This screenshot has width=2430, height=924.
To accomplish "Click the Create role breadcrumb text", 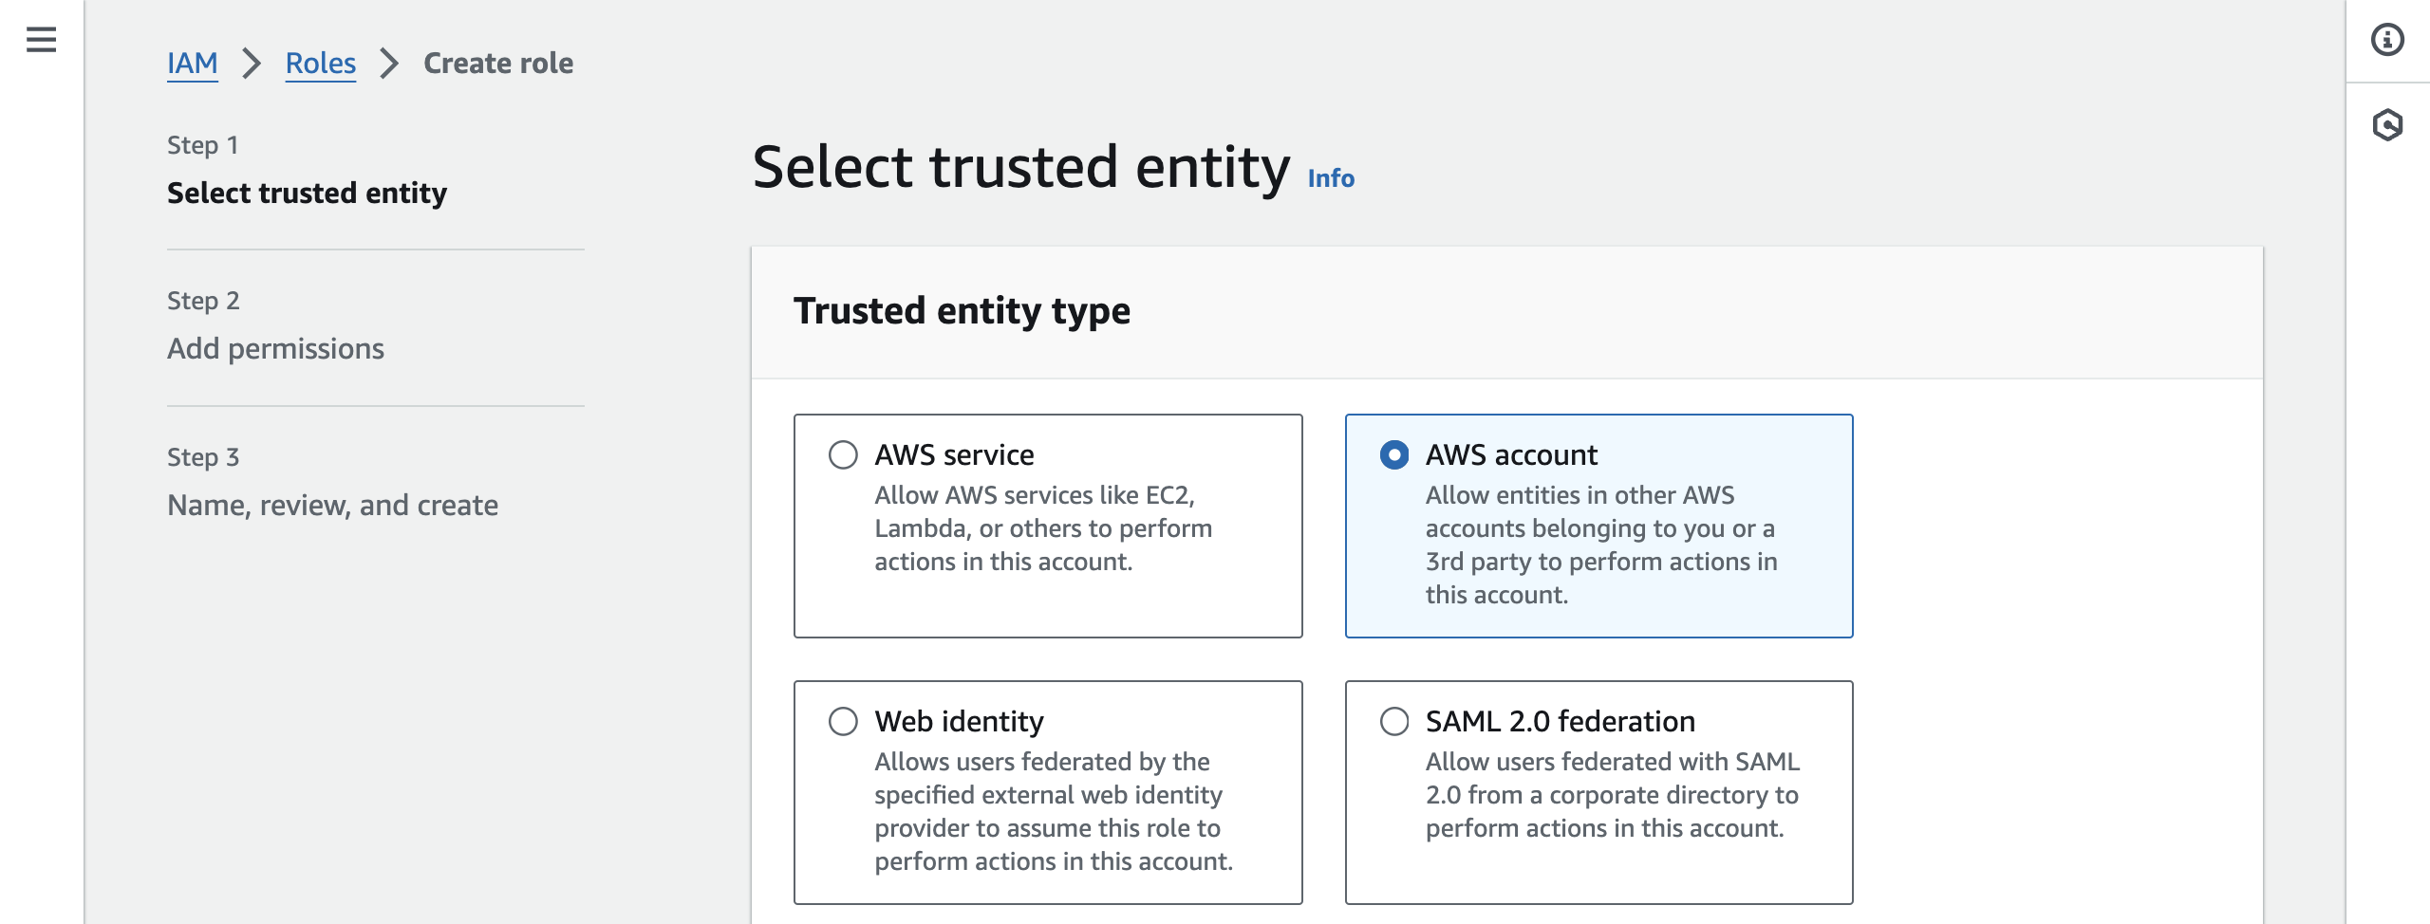I will 498,64.
